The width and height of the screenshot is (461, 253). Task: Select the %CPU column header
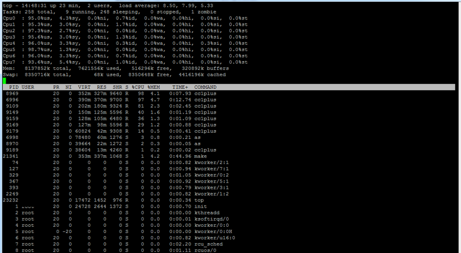[x=138, y=87]
